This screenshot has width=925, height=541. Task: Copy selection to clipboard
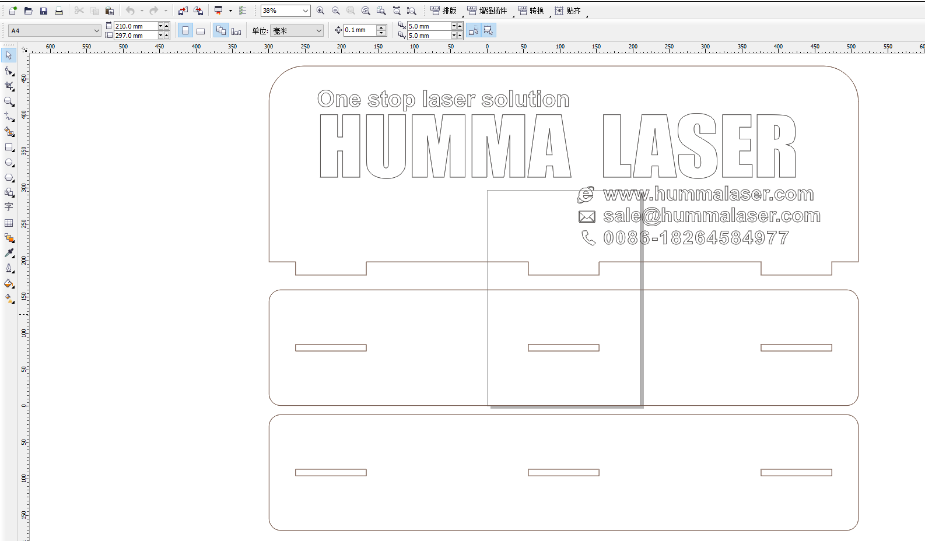(94, 10)
